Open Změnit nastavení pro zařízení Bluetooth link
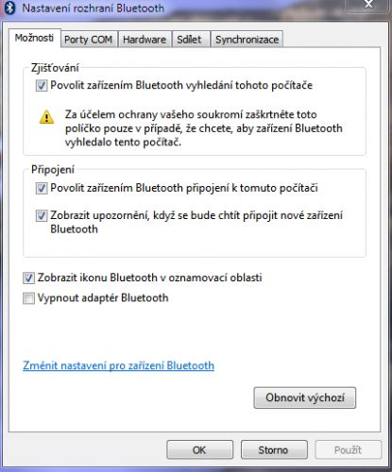The width and height of the screenshot is (392, 472). coord(118,365)
